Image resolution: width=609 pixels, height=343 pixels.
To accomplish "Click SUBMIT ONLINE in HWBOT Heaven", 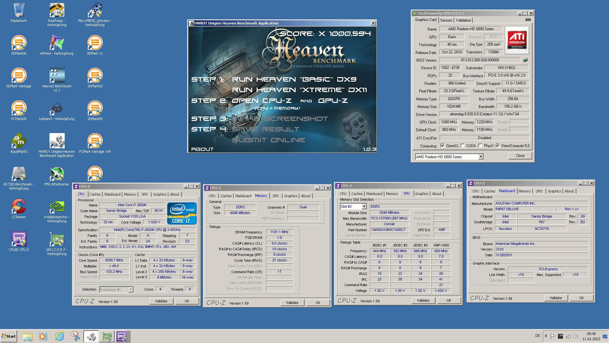I will pos(269,140).
